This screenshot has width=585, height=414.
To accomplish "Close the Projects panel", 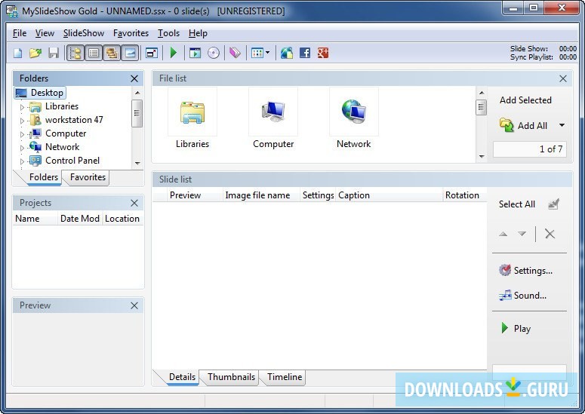I will pos(134,203).
